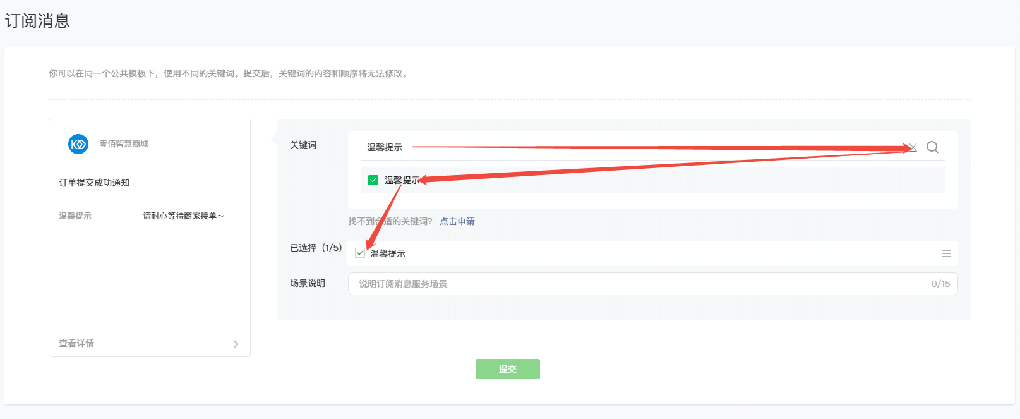This screenshot has height=419, width=1020.
Task: Click into the 关键词 search text box
Action: [x=632, y=147]
